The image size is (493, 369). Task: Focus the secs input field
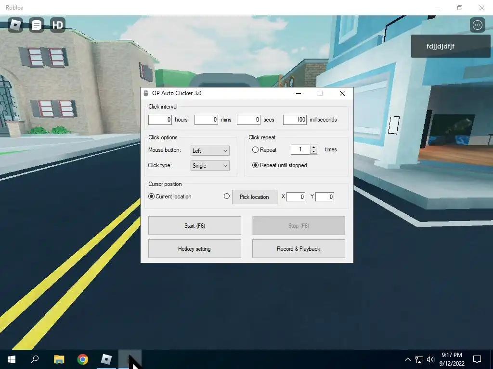[248, 120]
